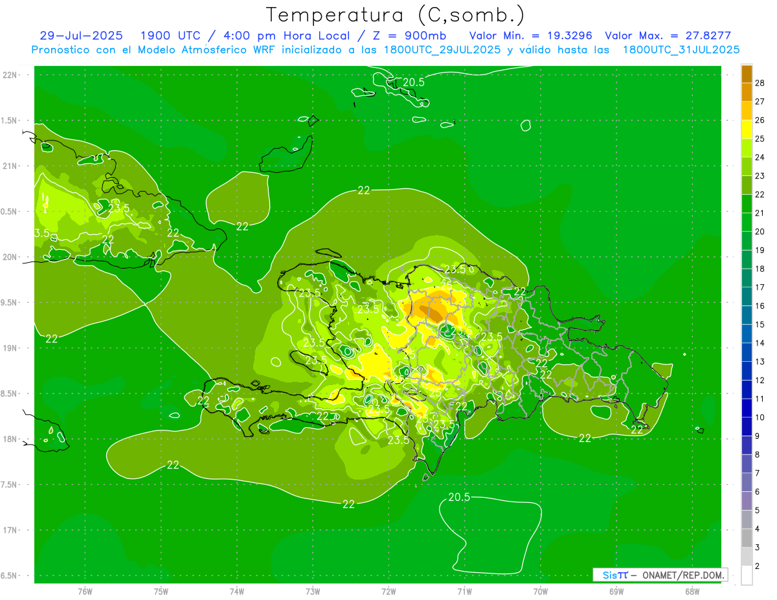Click the legend value "11"

coord(761,399)
